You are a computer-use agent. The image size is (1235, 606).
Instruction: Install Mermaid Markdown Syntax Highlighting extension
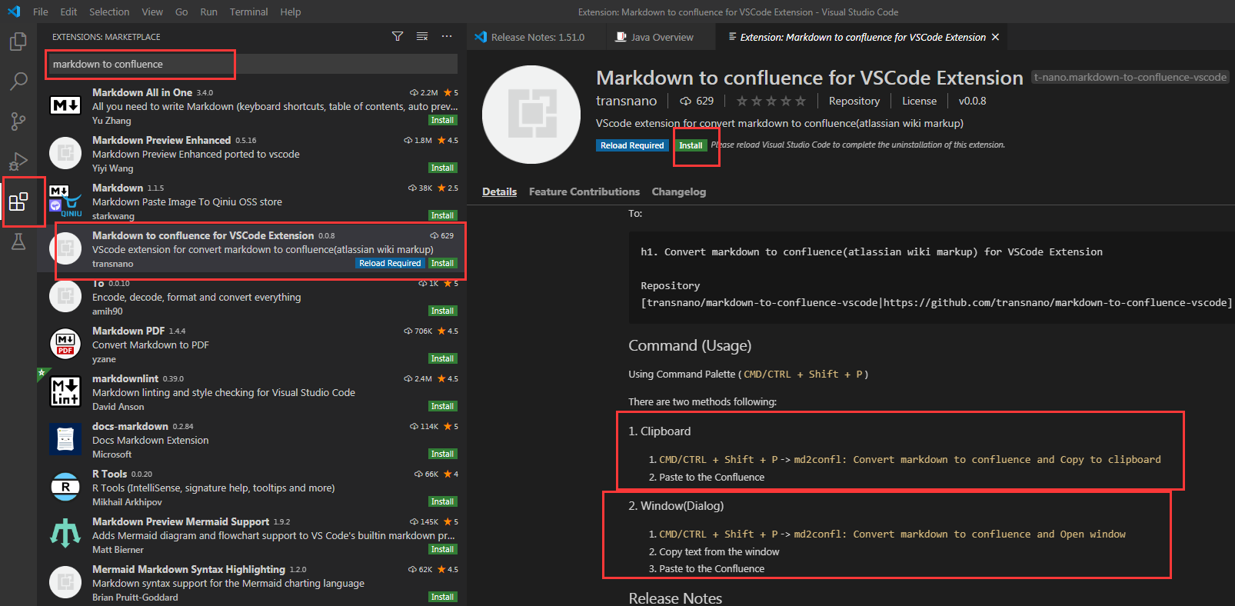[x=442, y=597]
